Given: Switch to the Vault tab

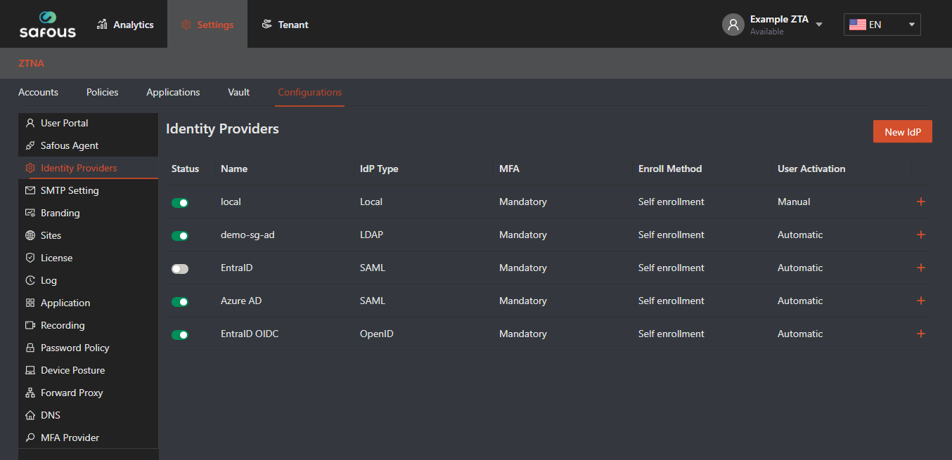Looking at the screenshot, I should pyautogui.click(x=239, y=92).
